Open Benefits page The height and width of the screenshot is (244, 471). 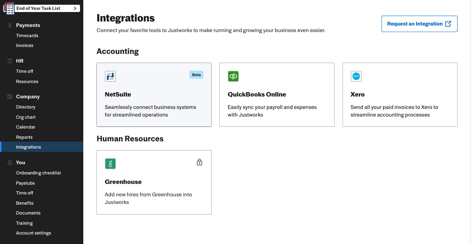[x=25, y=203]
